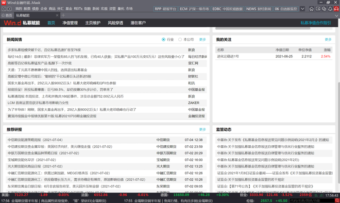Switch to 净值管理 tab

(x=70, y=23)
